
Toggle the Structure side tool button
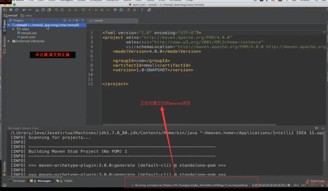(4, 45)
